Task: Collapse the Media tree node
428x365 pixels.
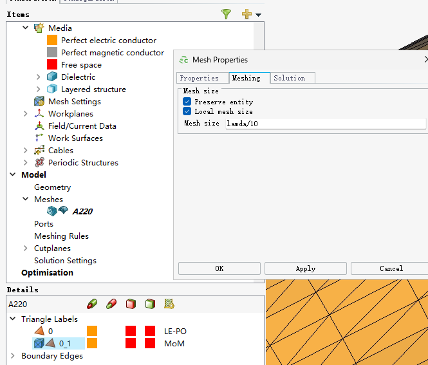Action: coord(25,28)
